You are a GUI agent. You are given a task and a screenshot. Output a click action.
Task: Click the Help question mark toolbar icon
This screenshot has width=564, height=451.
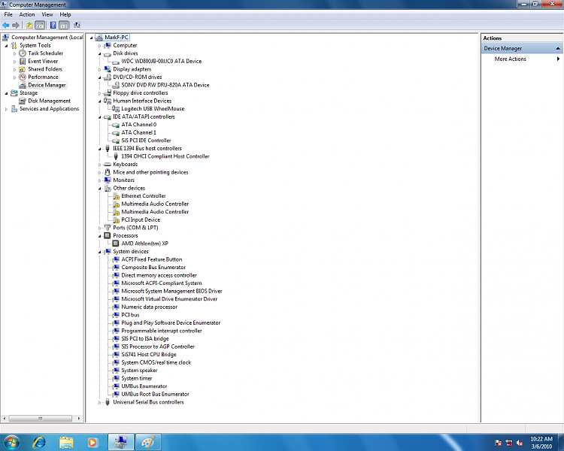tap(53, 25)
